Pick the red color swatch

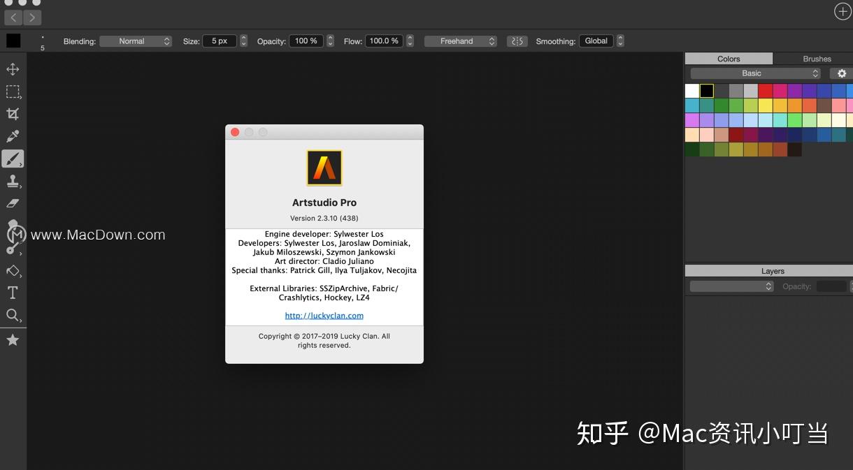(766, 90)
